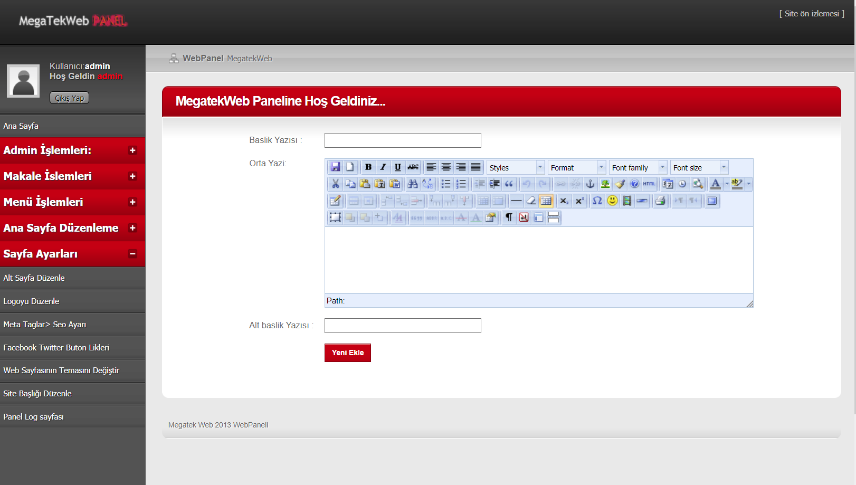Expand the Admin İşlemleri section
Viewport: 856px width, 485px height.
(72, 150)
